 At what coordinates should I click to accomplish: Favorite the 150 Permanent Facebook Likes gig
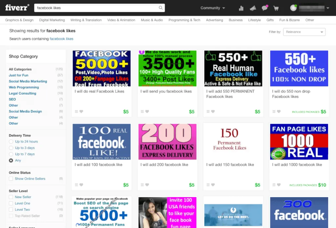(x=213, y=185)
